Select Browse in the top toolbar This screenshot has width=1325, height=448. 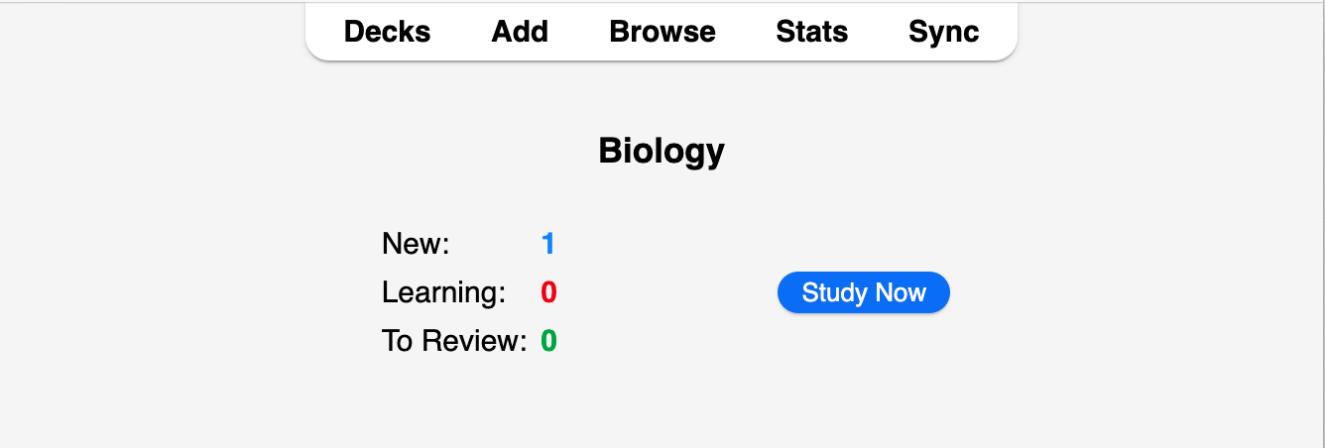point(662,32)
